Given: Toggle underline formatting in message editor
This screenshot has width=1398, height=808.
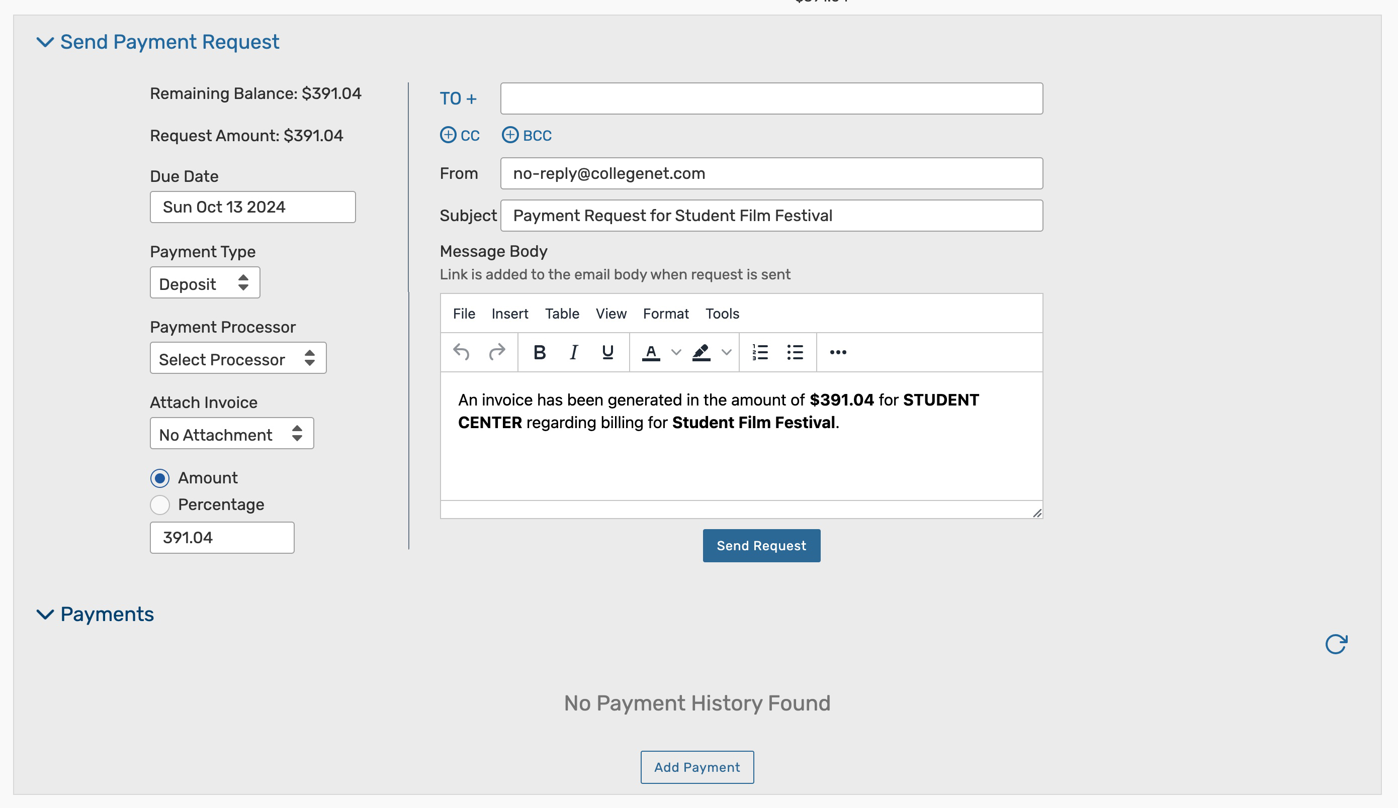Looking at the screenshot, I should click(607, 352).
